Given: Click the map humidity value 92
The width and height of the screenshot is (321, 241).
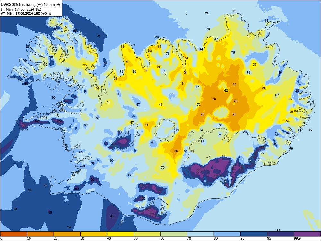Looking at the screenshot, I should pyautogui.click(x=27, y=47).
